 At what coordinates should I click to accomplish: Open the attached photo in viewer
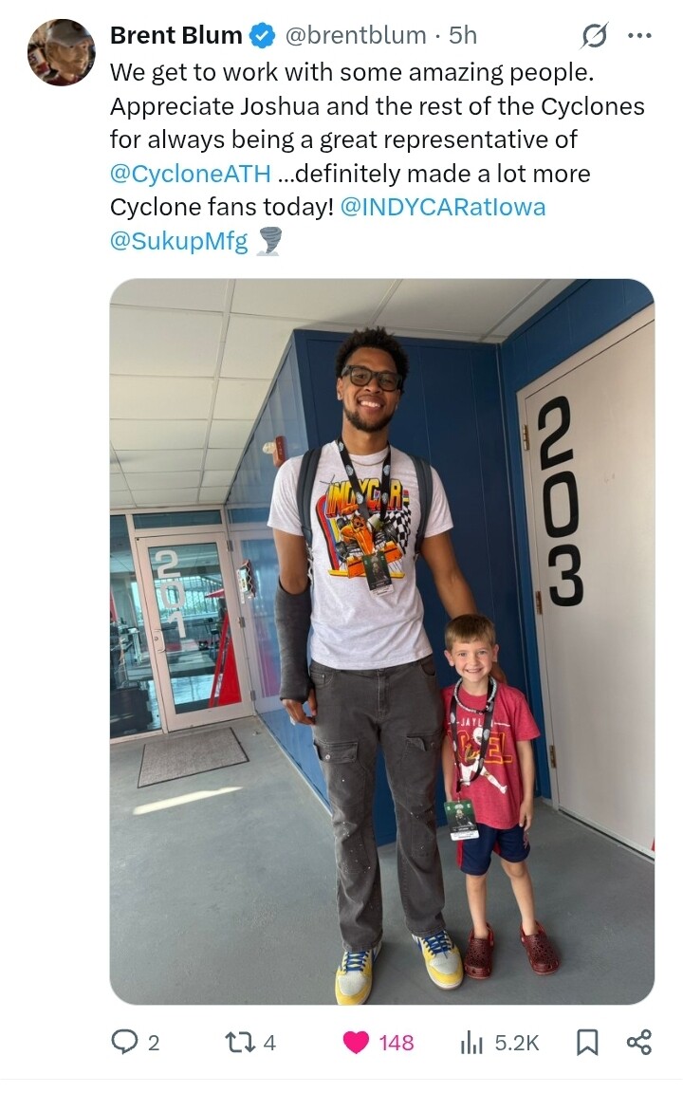(x=382, y=641)
